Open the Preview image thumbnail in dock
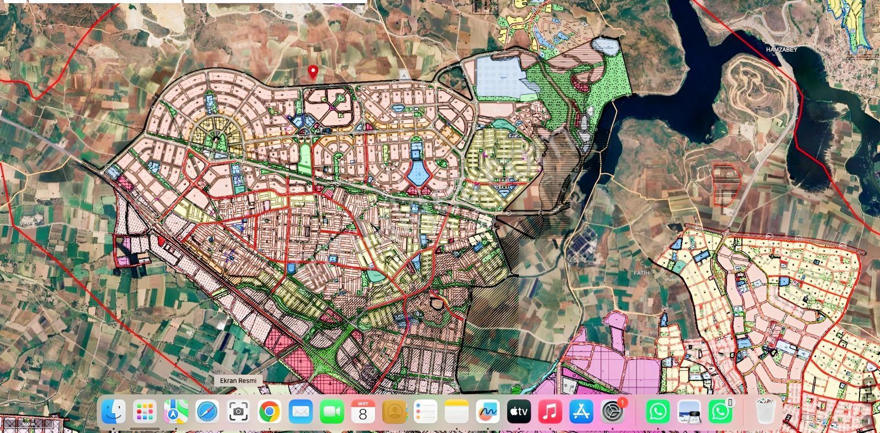Image resolution: width=880 pixels, height=433 pixels. click(689, 411)
